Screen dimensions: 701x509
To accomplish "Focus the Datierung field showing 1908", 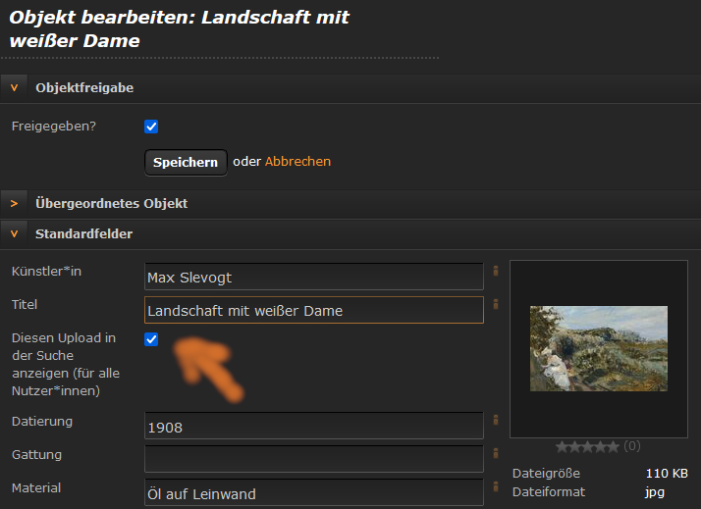I will tap(314, 426).
